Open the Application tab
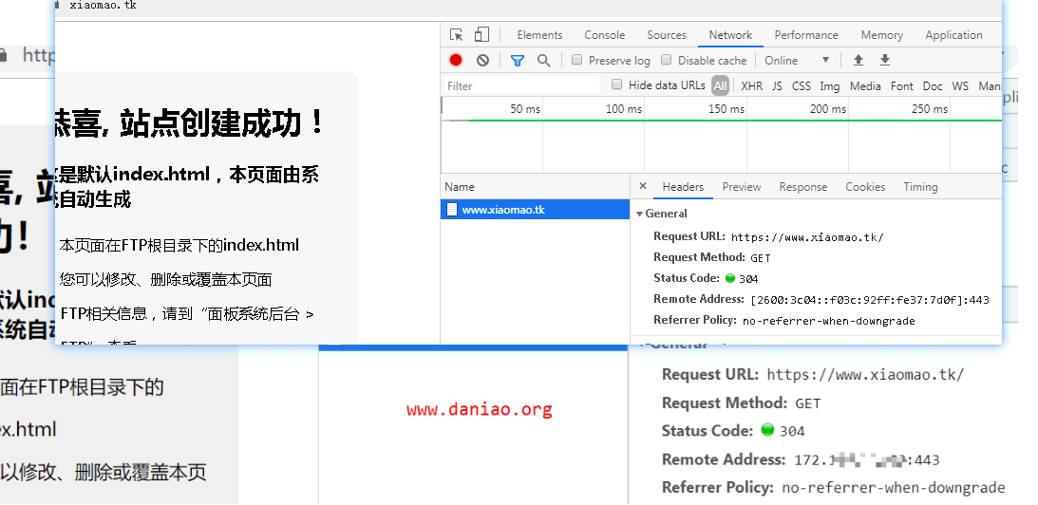Image resolution: width=1038 pixels, height=505 pixels. (953, 35)
